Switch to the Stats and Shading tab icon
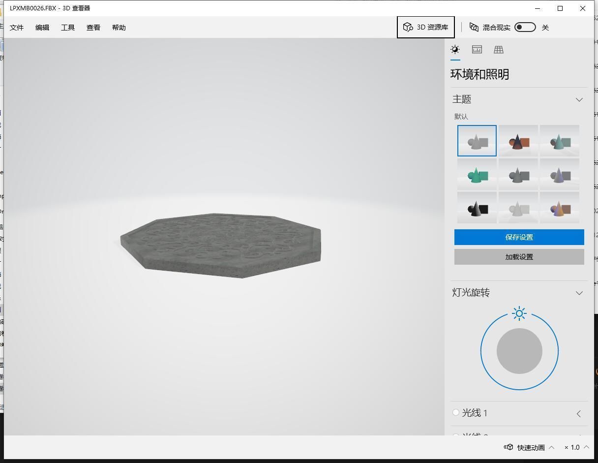Viewport: 598px width, 463px height. tap(477, 49)
